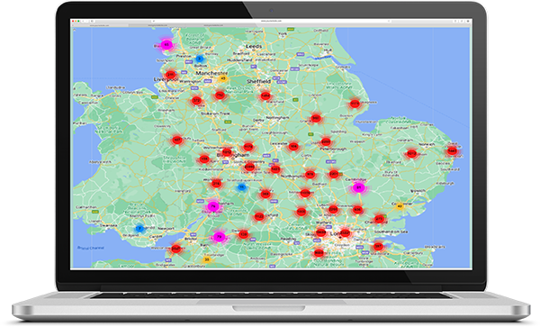Open the red cluster marker over Liverpool
540x327 pixels.
[x=170, y=75]
